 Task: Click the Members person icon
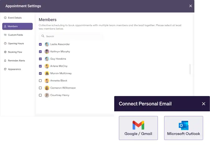5,26
